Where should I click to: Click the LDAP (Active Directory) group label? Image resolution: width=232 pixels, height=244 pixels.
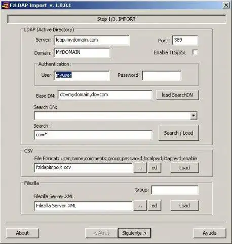(49, 30)
